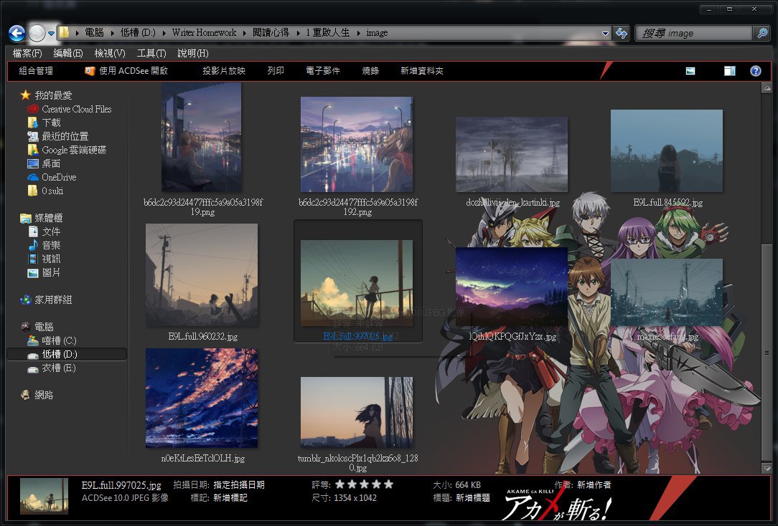Open OneDrive from the favorites list
Viewport: 778px width, 526px height.
coord(58,177)
